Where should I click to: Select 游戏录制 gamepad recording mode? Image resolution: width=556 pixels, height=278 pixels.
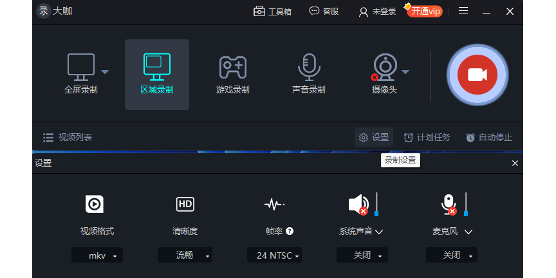point(232,74)
